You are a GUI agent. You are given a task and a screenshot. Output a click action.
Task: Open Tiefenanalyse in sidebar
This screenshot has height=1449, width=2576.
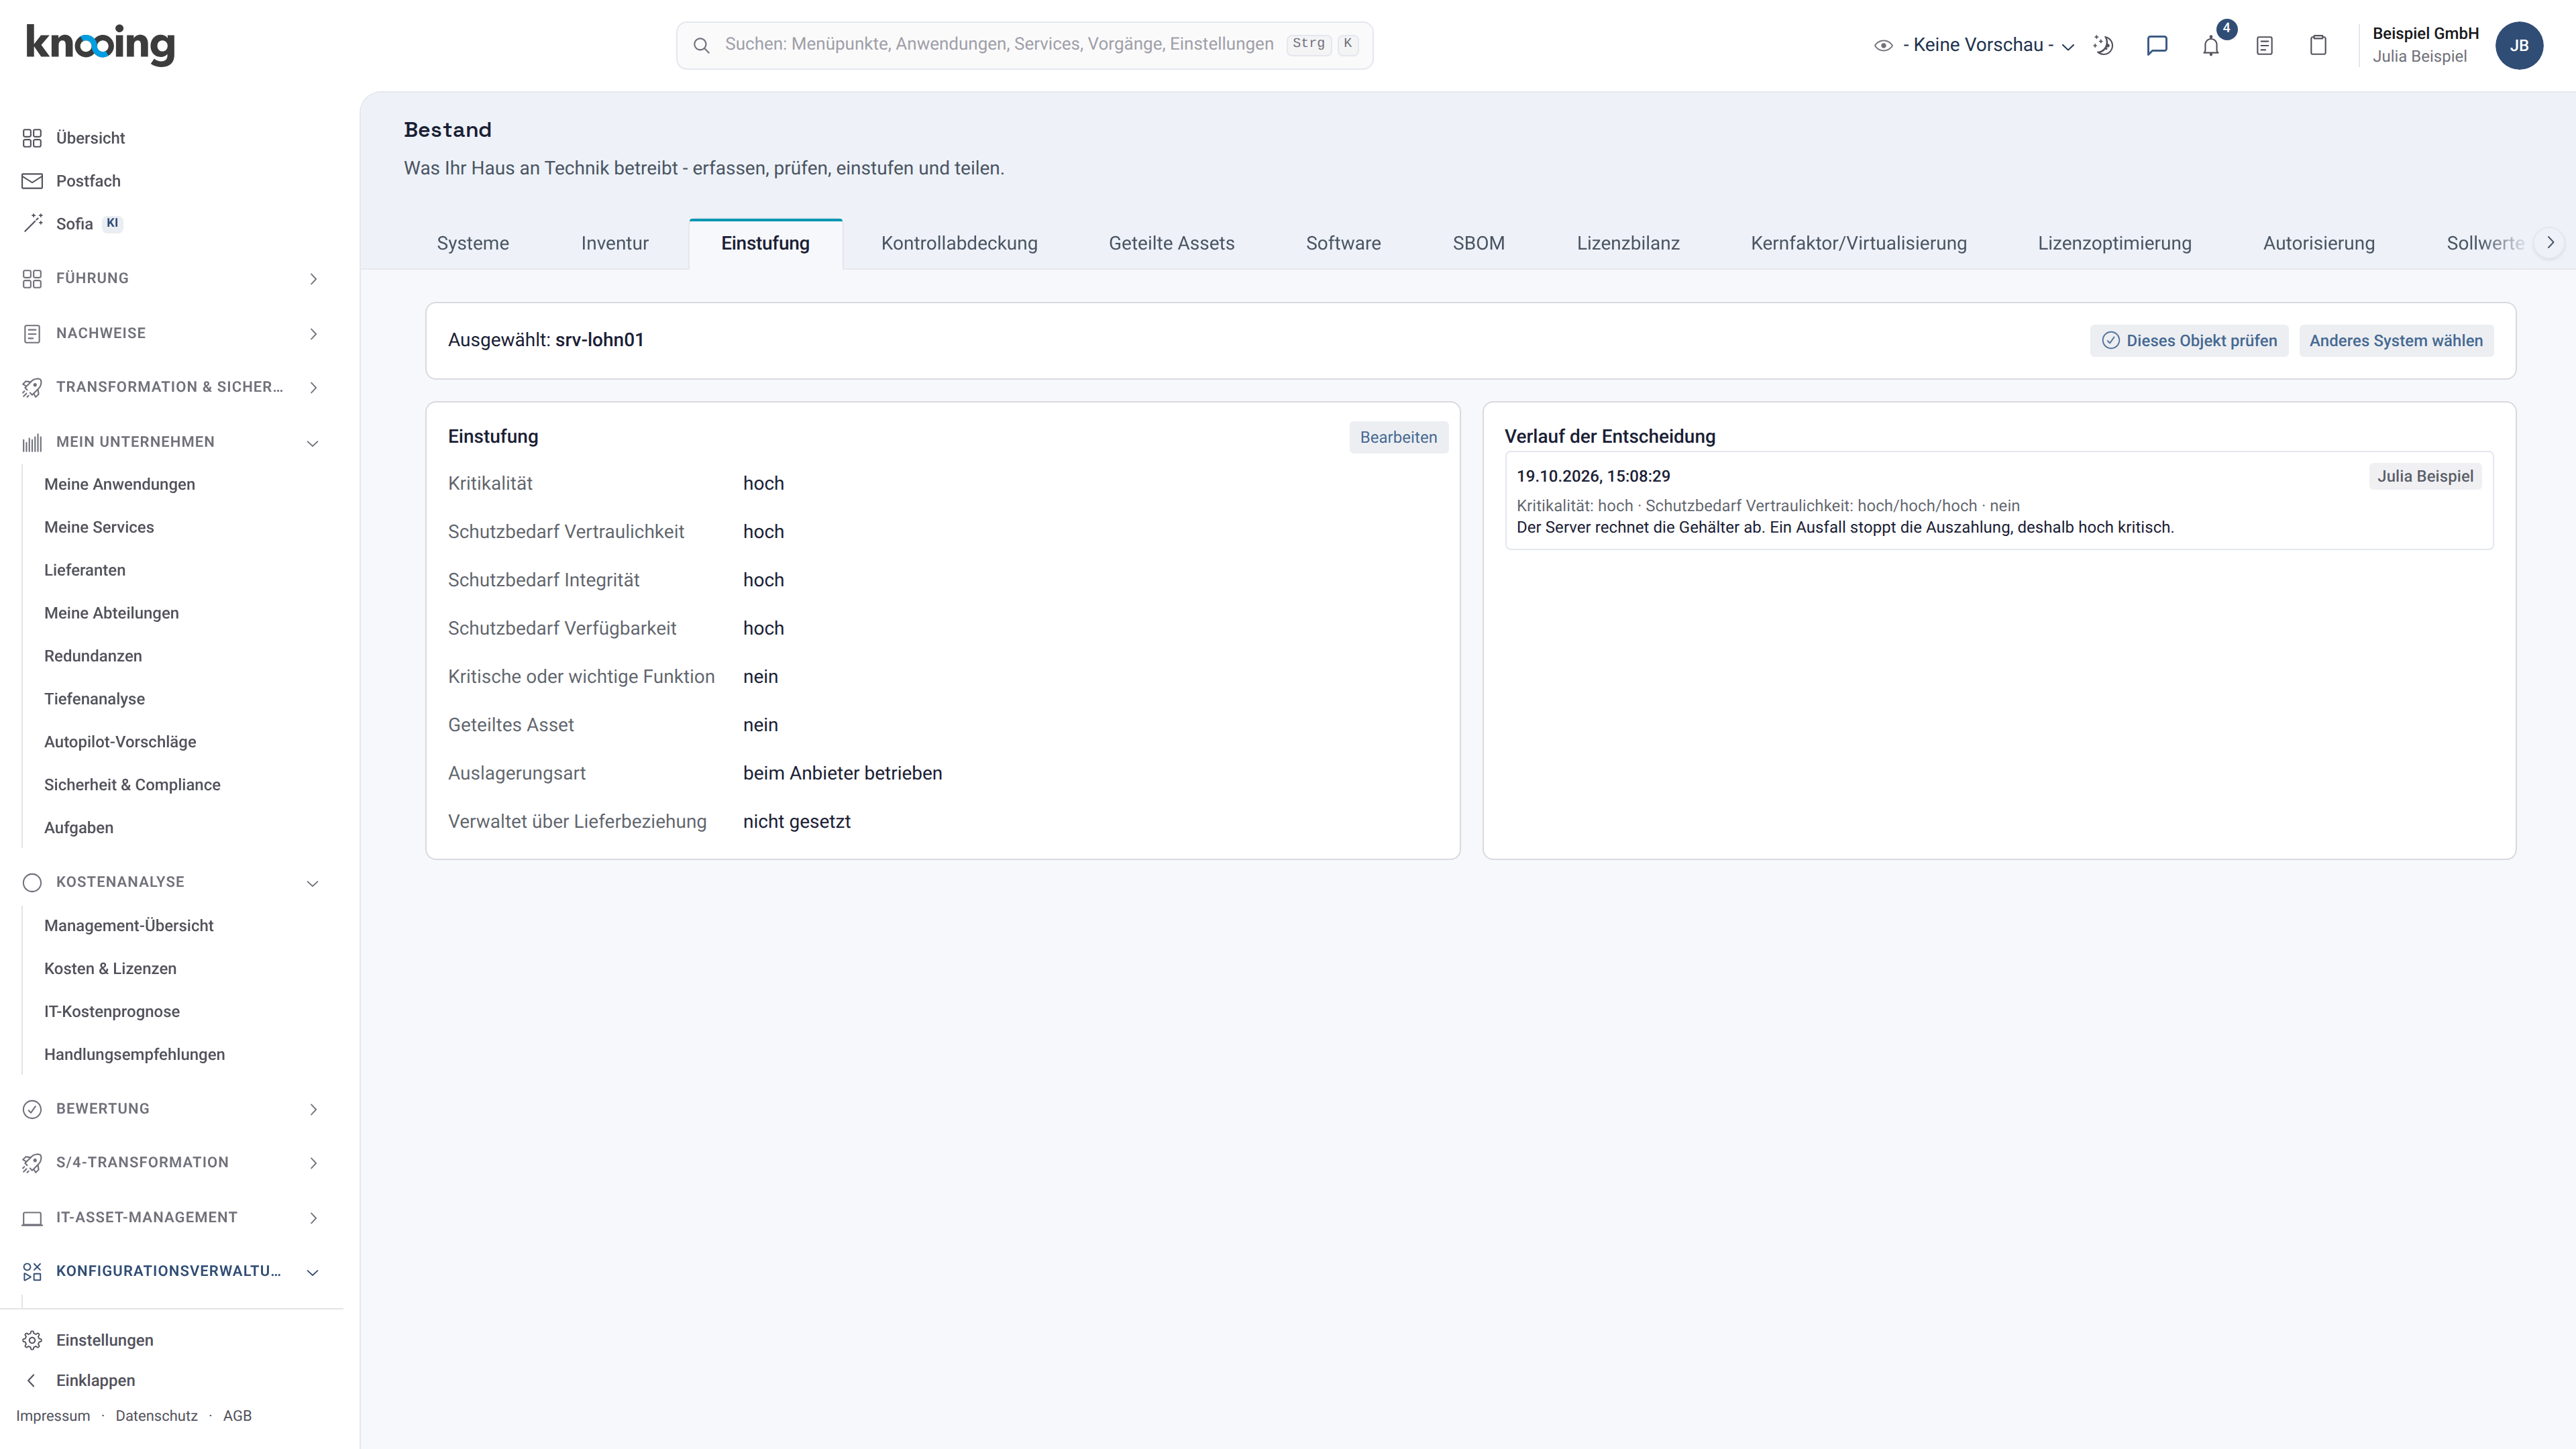tap(94, 699)
